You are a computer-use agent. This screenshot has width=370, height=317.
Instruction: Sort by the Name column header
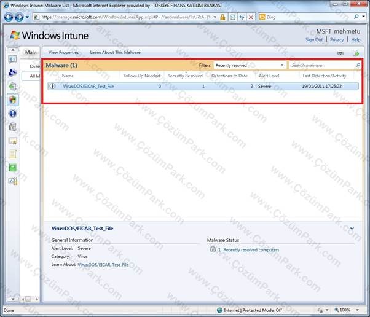coord(68,76)
